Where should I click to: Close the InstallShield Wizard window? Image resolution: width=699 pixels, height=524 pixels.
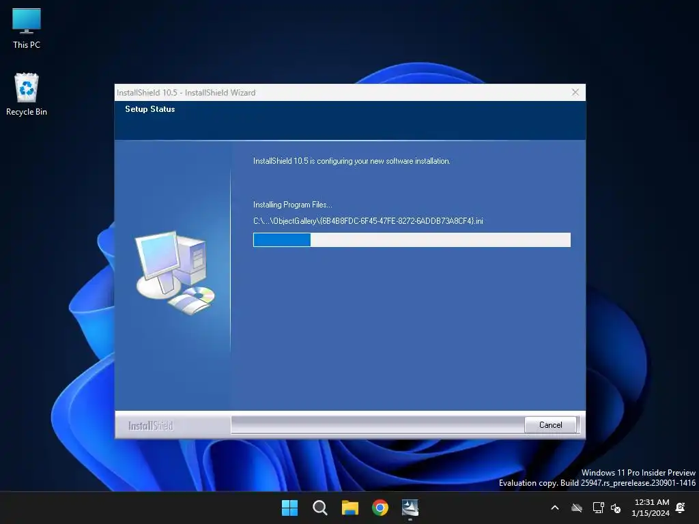[x=575, y=92]
